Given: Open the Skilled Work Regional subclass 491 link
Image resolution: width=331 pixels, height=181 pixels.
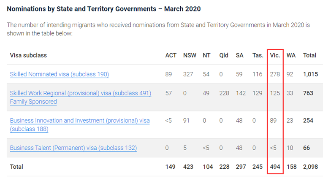Looking at the screenshot, I should pyautogui.click(x=80, y=93).
